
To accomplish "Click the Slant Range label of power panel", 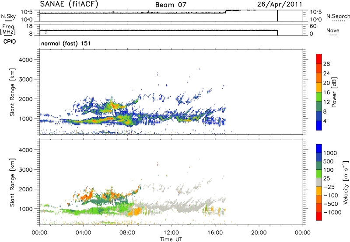I will (12, 92).
